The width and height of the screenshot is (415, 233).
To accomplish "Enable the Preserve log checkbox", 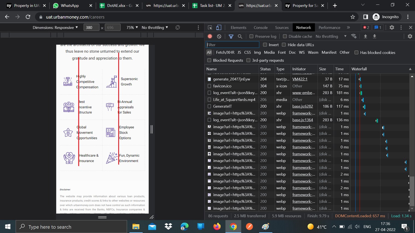I will pyautogui.click(x=251, y=36).
